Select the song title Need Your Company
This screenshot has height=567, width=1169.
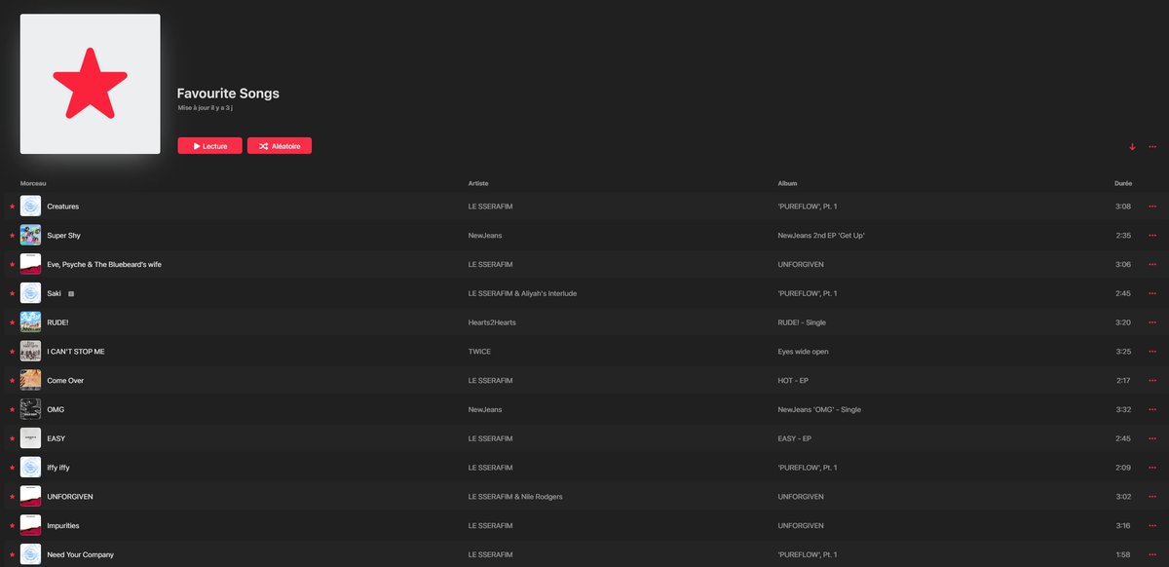[80, 554]
